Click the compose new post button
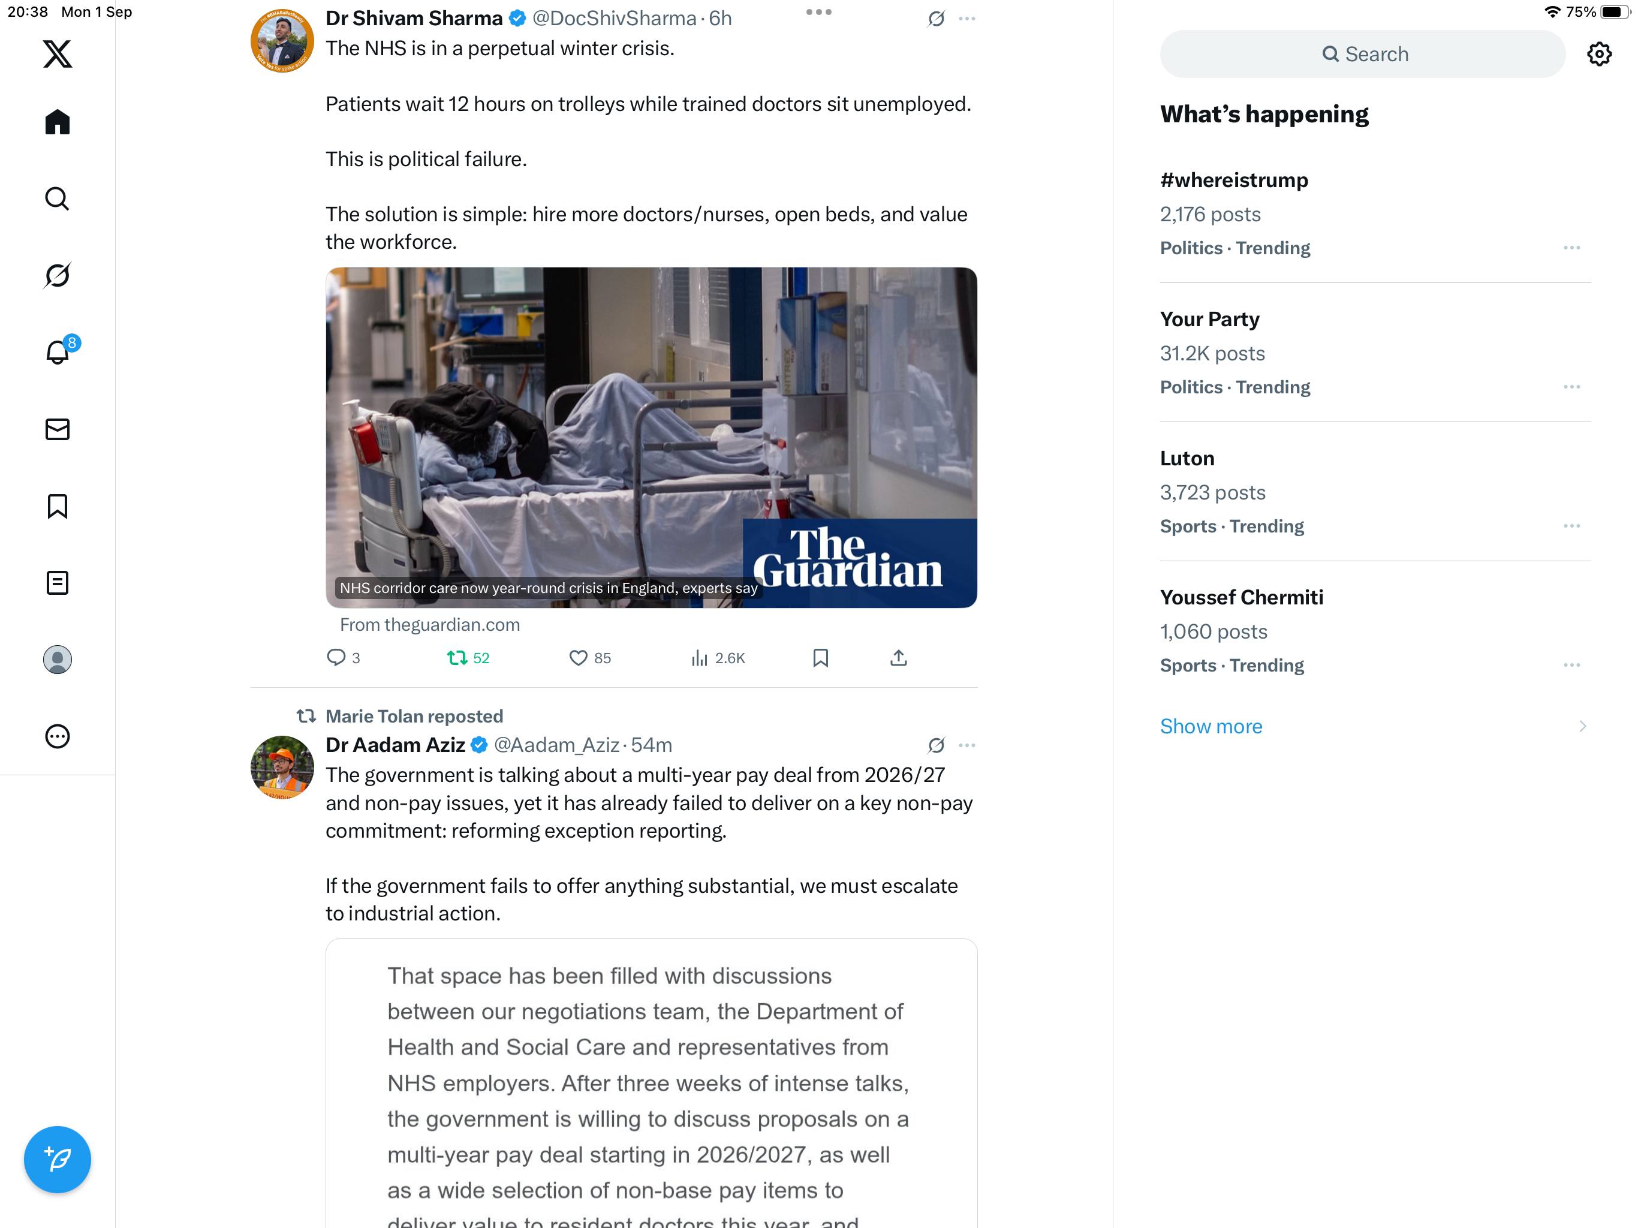This screenshot has width=1638, height=1228. [57, 1159]
